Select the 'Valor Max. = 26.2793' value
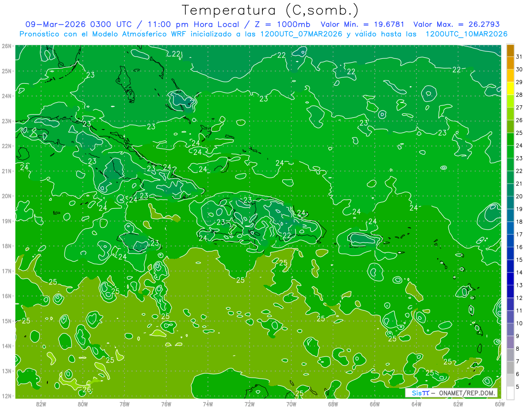Image resolution: width=531 pixels, height=410 pixels. point(456,25)
